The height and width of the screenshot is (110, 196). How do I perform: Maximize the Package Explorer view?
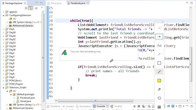coord(41,3)
